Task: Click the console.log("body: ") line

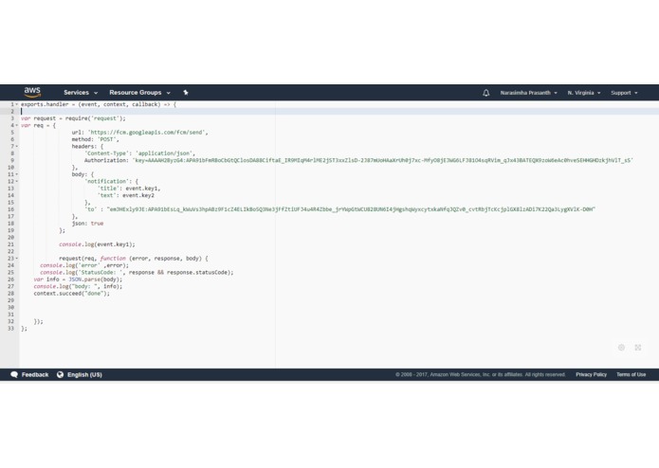Action: [78, 286]
